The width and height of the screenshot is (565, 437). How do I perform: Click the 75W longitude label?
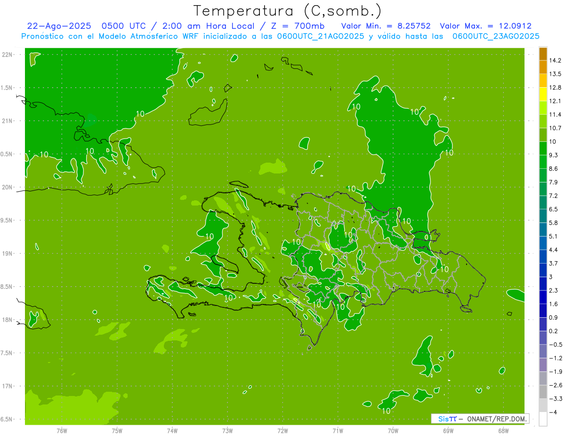tap(117, 430)
